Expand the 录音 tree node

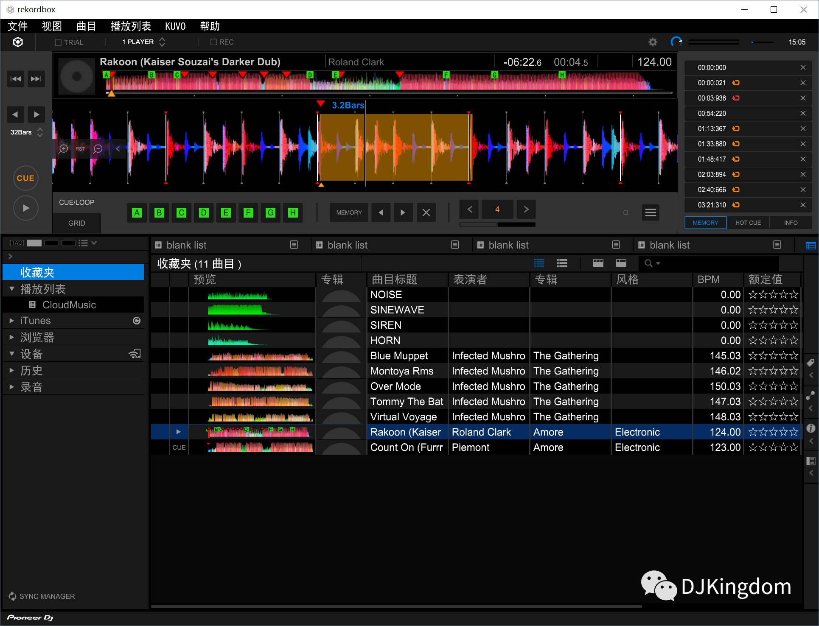(x=12, y=387)
